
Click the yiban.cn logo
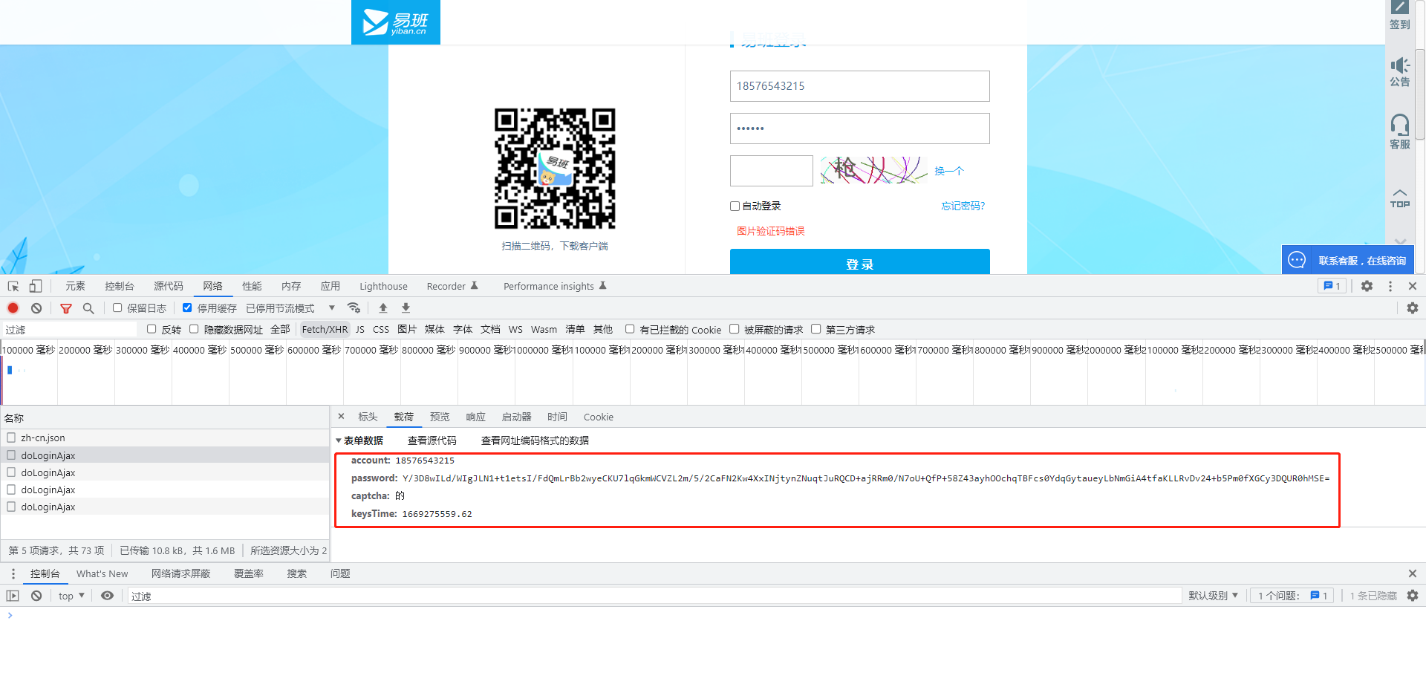click(396, 22)
